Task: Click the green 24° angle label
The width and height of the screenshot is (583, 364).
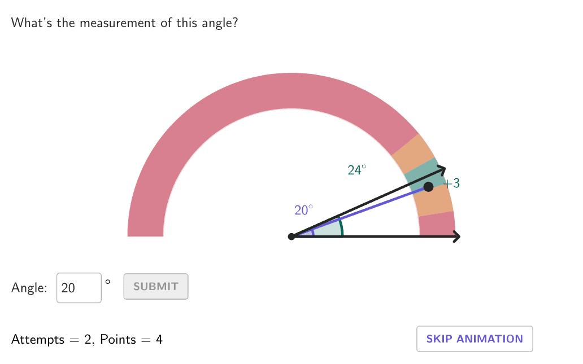Action: (x=357, y=169)
